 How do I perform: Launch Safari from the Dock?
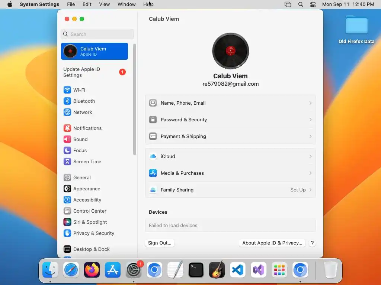(71, 270)
